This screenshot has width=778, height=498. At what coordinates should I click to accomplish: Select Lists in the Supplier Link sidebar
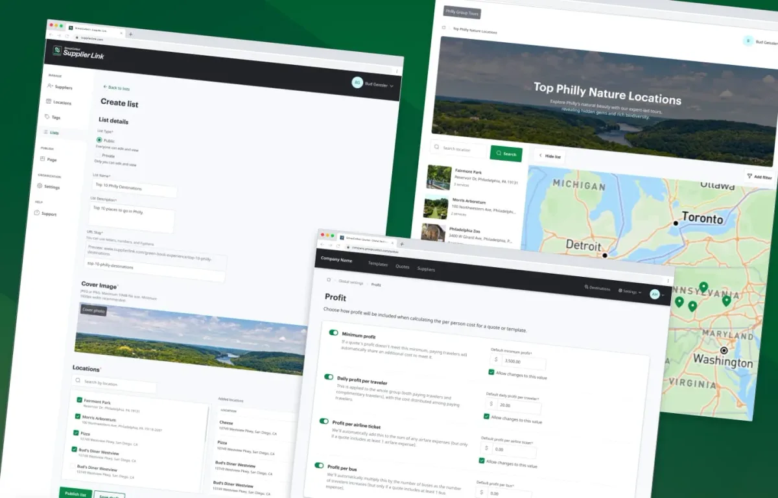(54, 132)
